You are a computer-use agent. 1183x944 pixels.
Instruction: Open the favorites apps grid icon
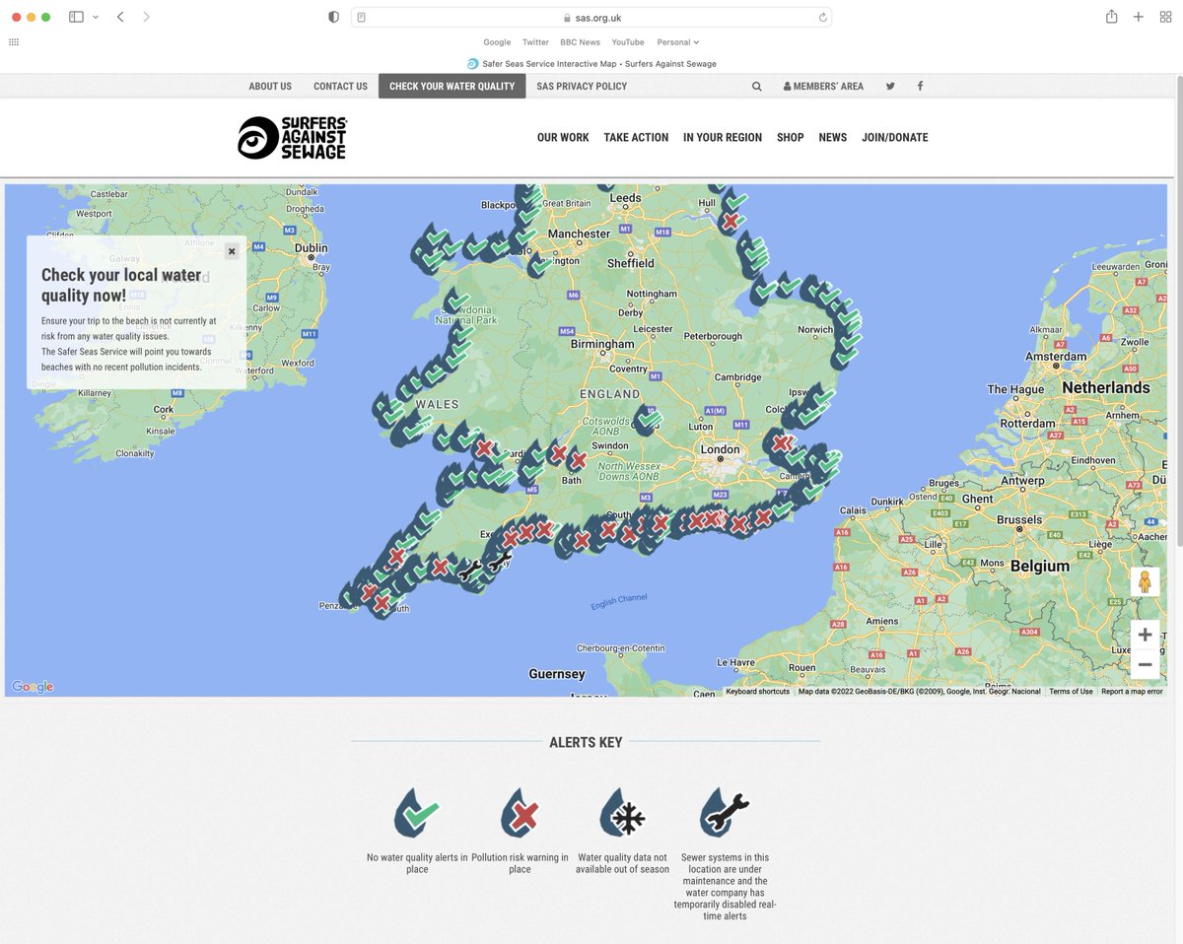tap(14, 42)
